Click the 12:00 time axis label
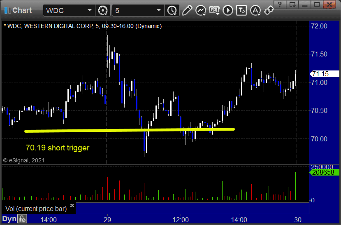341x225 pixels. 181,219
